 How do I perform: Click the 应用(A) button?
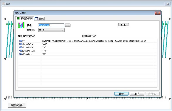click(x=152, y=94)
